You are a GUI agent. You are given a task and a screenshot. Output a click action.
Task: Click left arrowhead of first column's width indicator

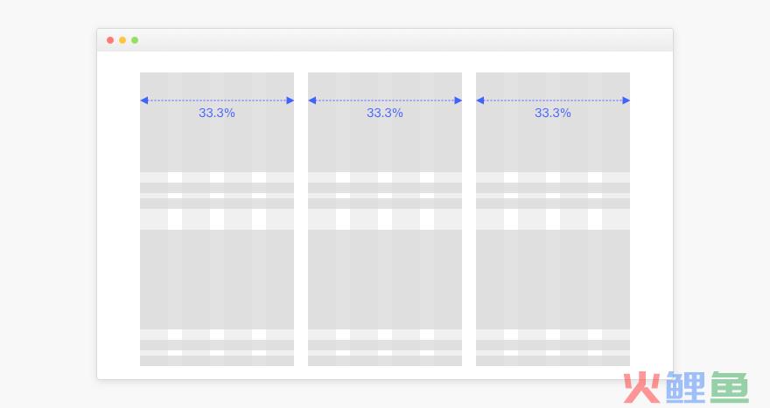(x=143, y=100)
